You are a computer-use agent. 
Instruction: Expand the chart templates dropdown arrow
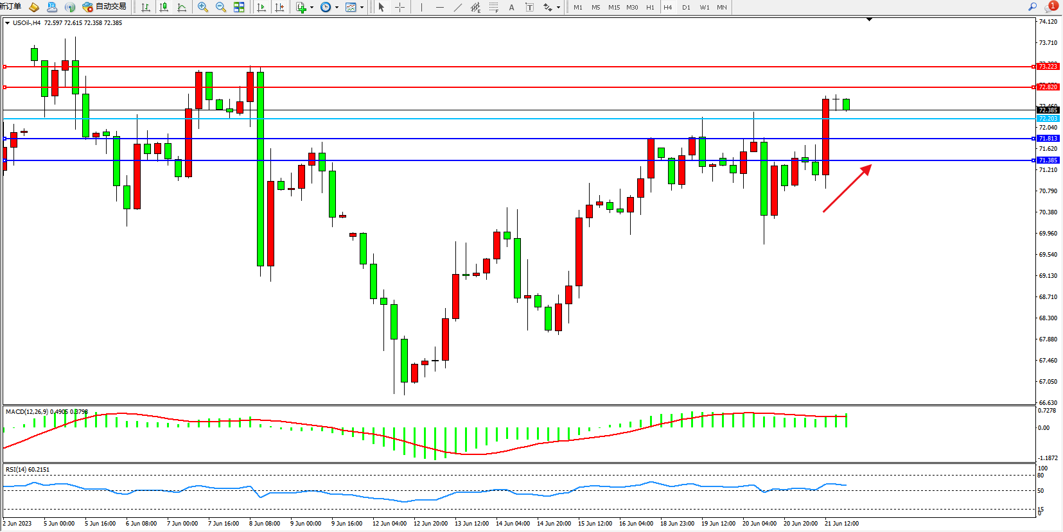click(x=362, y=8)
